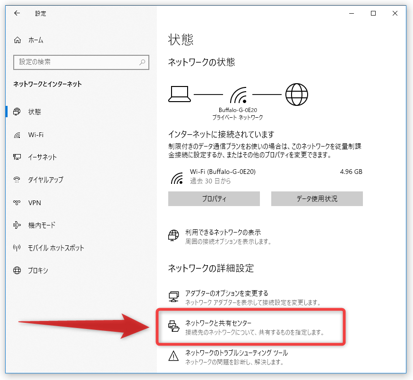Click the warning triangle icon for the troubleshooter

point(173,356)
